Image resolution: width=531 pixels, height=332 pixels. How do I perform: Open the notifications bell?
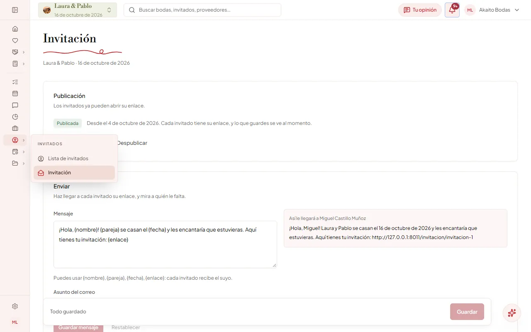(452, 10)
